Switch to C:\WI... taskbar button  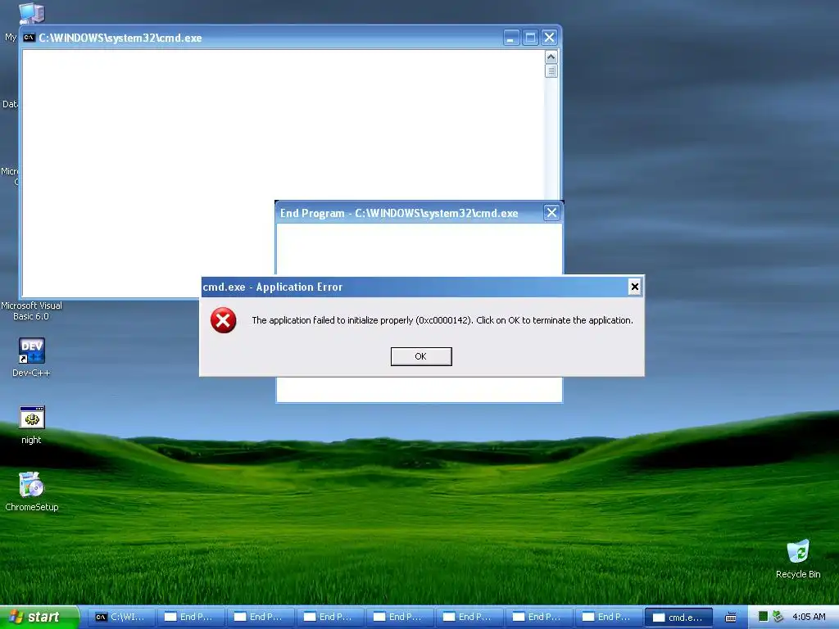coord(121,617)
